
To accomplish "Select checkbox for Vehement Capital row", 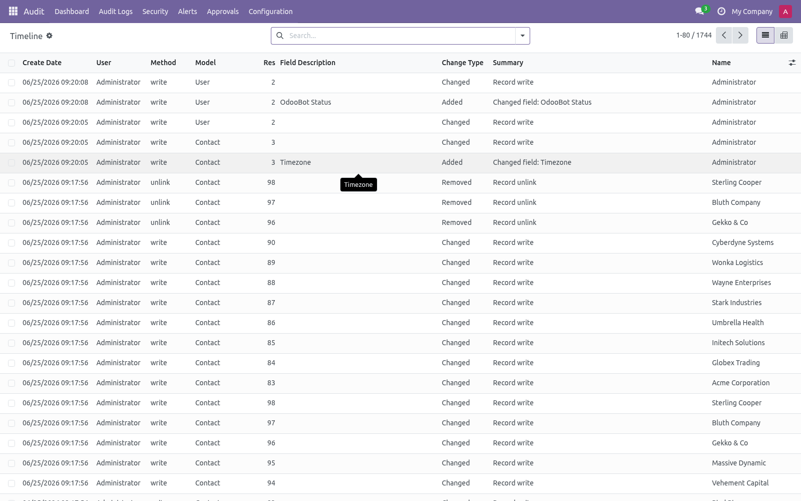I will click(12, 483).
